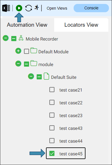Check the test case21 checkbox
This screenshot has width=112, height=165.
52,90
